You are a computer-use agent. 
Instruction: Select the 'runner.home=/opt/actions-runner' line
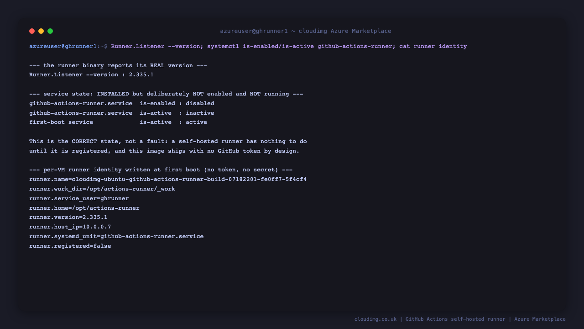tap(84, 208)
